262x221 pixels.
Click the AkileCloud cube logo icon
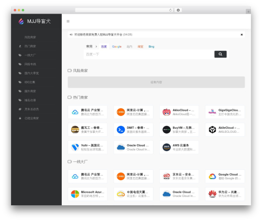pyautogui.click(x=212, y=130)
